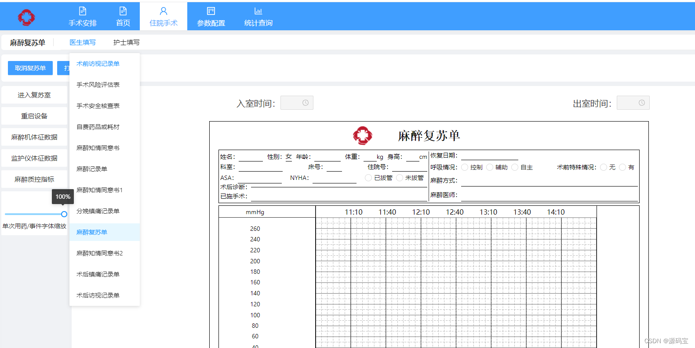The image size is (695, 348).
Task: Choose 手术安全核查表 from menu
Action: (x=105, y=106)
